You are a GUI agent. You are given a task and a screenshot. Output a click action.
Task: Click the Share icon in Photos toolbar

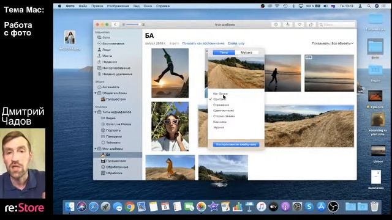[x=287, y=24]
